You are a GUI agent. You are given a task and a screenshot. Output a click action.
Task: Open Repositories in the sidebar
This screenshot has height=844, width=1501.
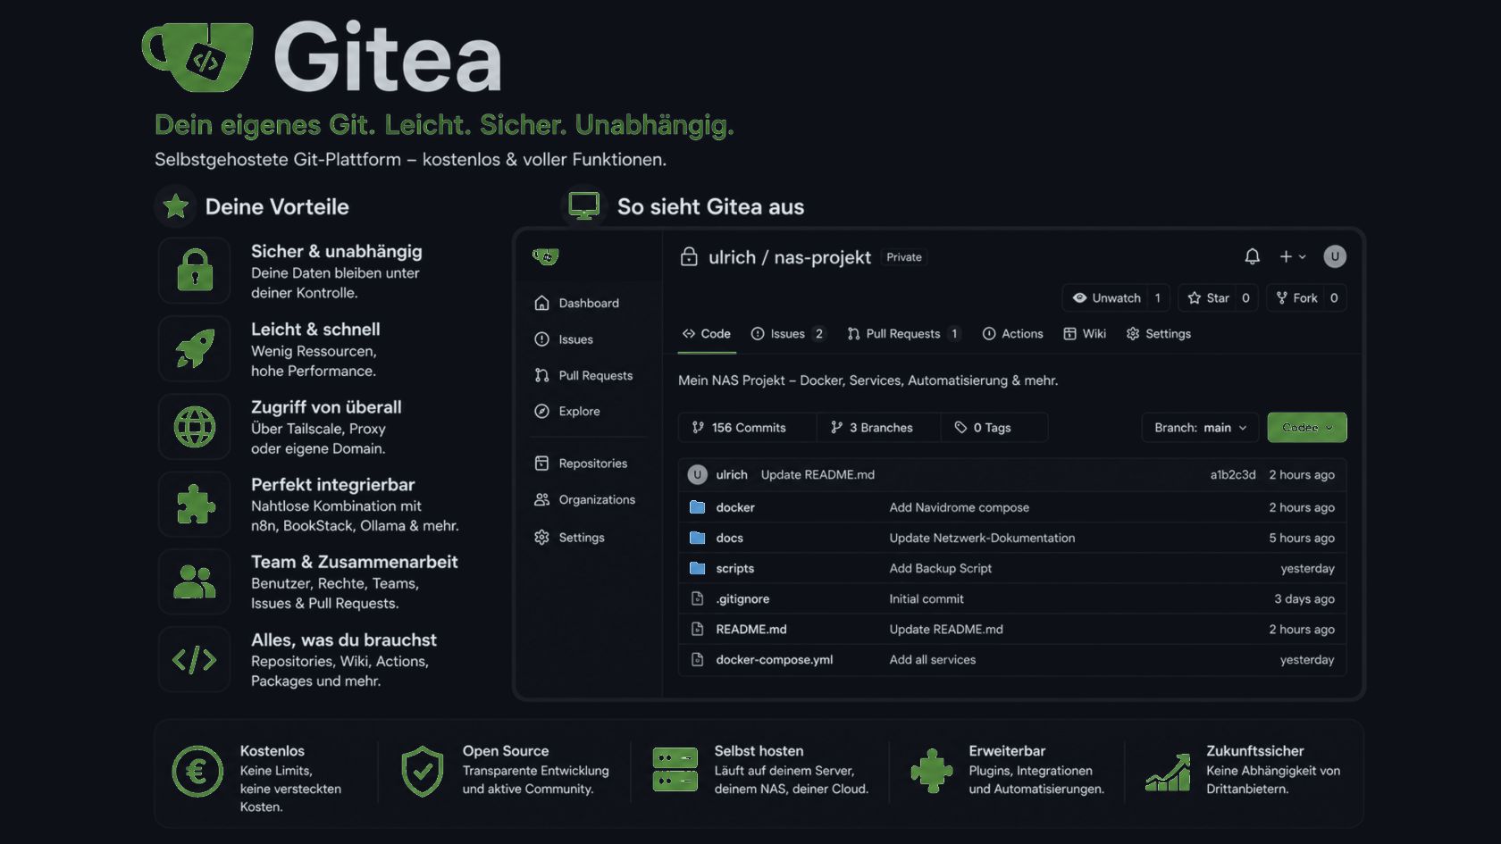click(x=581, y=463)
